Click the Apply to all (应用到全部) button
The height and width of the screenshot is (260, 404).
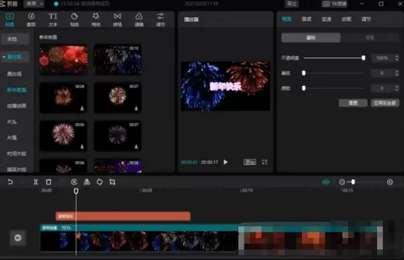pyautogui.click(x=385, y=103)
